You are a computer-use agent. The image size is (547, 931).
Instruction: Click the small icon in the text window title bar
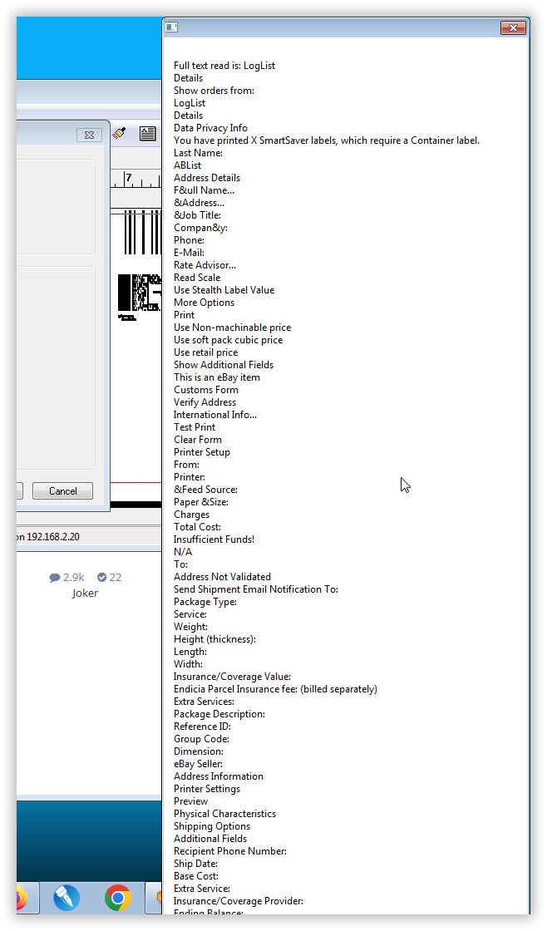171,27
